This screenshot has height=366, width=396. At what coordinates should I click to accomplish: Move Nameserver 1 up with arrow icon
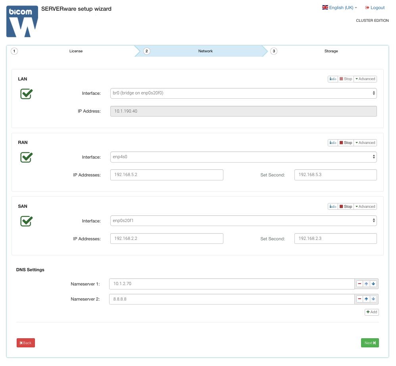pyautogui.click(x=366, y=284)
